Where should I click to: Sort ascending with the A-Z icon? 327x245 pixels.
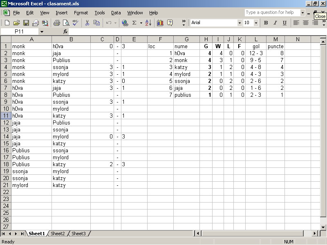click(148, 23)
